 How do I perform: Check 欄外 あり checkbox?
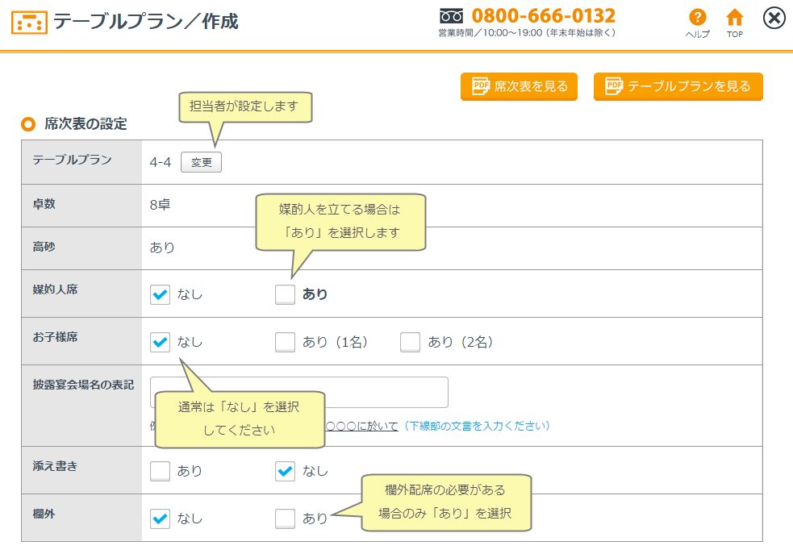285,519
